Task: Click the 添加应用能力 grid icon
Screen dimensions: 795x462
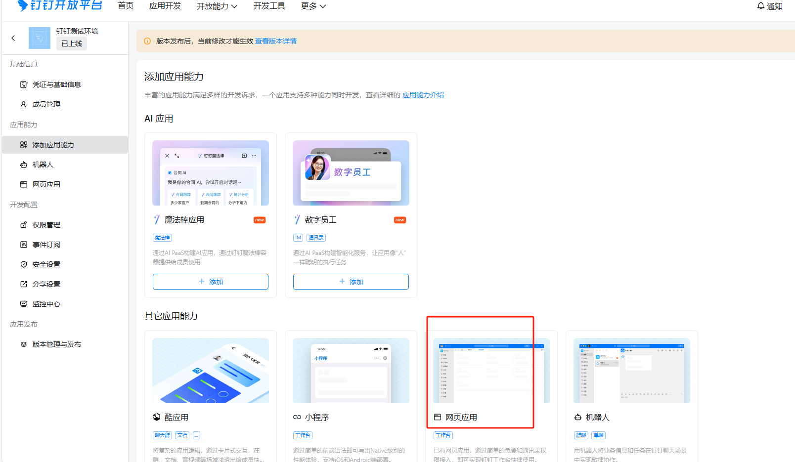Action: [x=23, y=145]
